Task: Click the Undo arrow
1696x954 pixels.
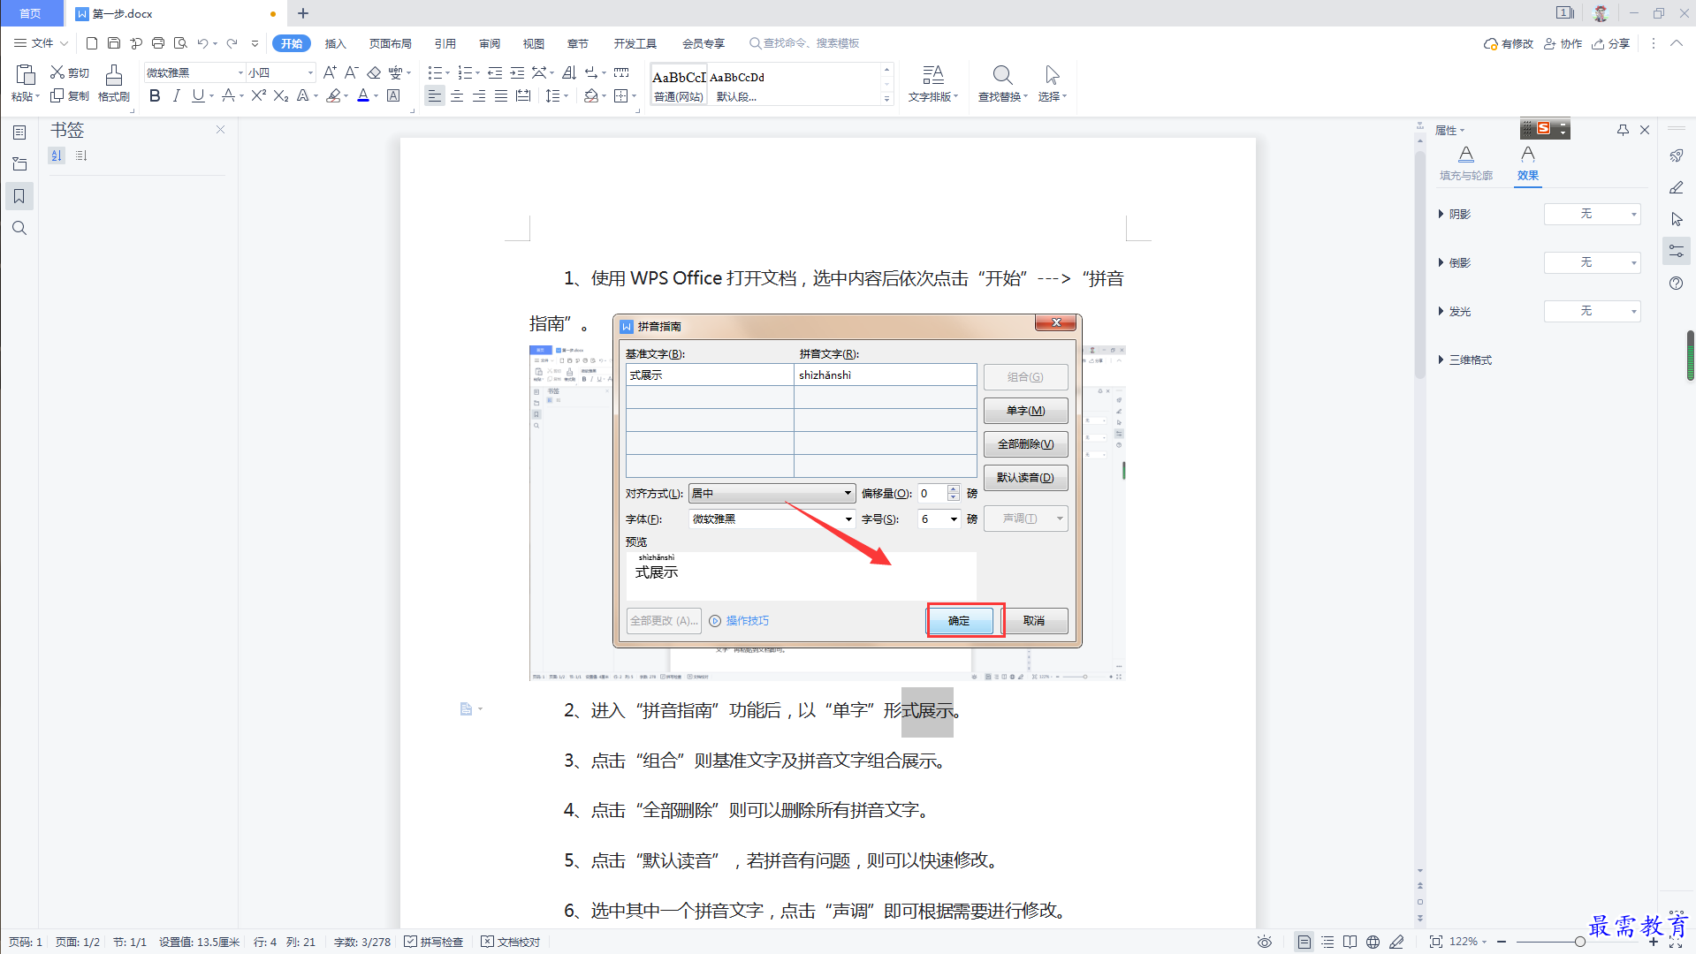Action: click(202, 42)
